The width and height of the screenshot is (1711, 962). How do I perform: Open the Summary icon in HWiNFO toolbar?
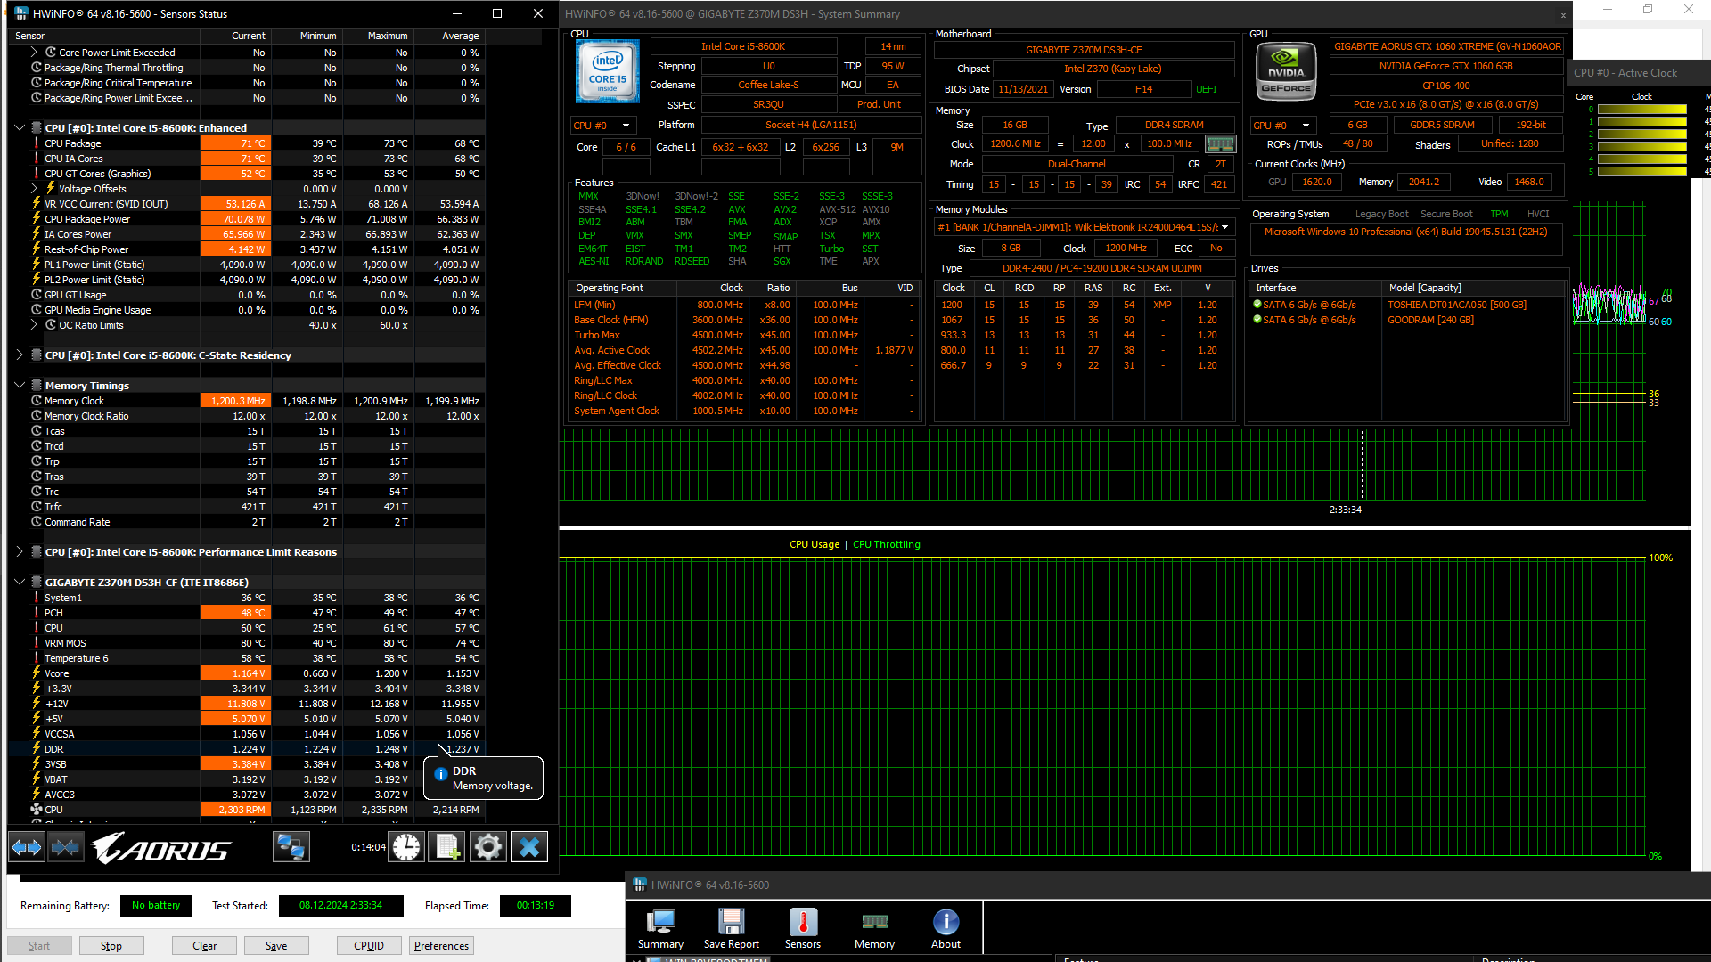660,928
